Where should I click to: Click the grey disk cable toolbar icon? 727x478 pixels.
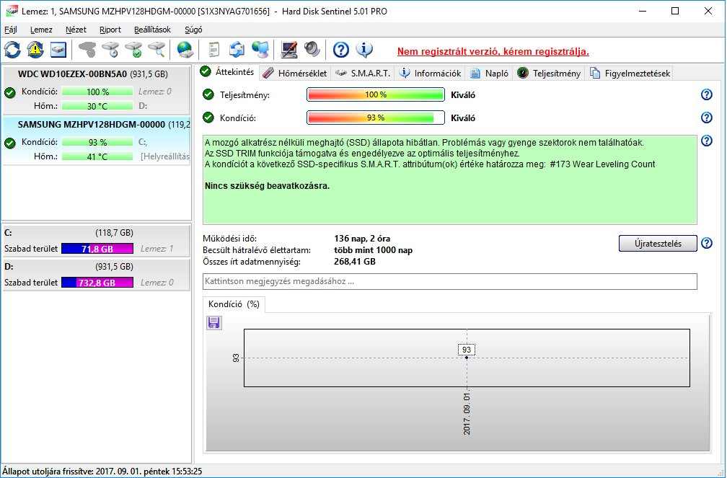tap(87, 50)
